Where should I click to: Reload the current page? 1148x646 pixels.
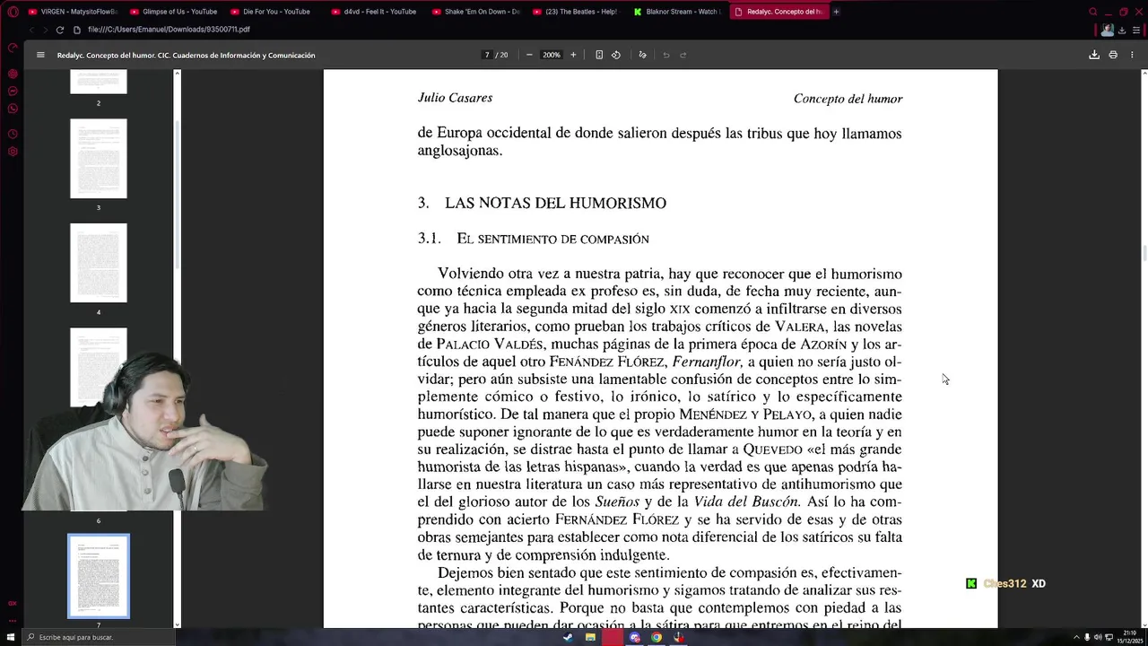(x=60, y=30)
